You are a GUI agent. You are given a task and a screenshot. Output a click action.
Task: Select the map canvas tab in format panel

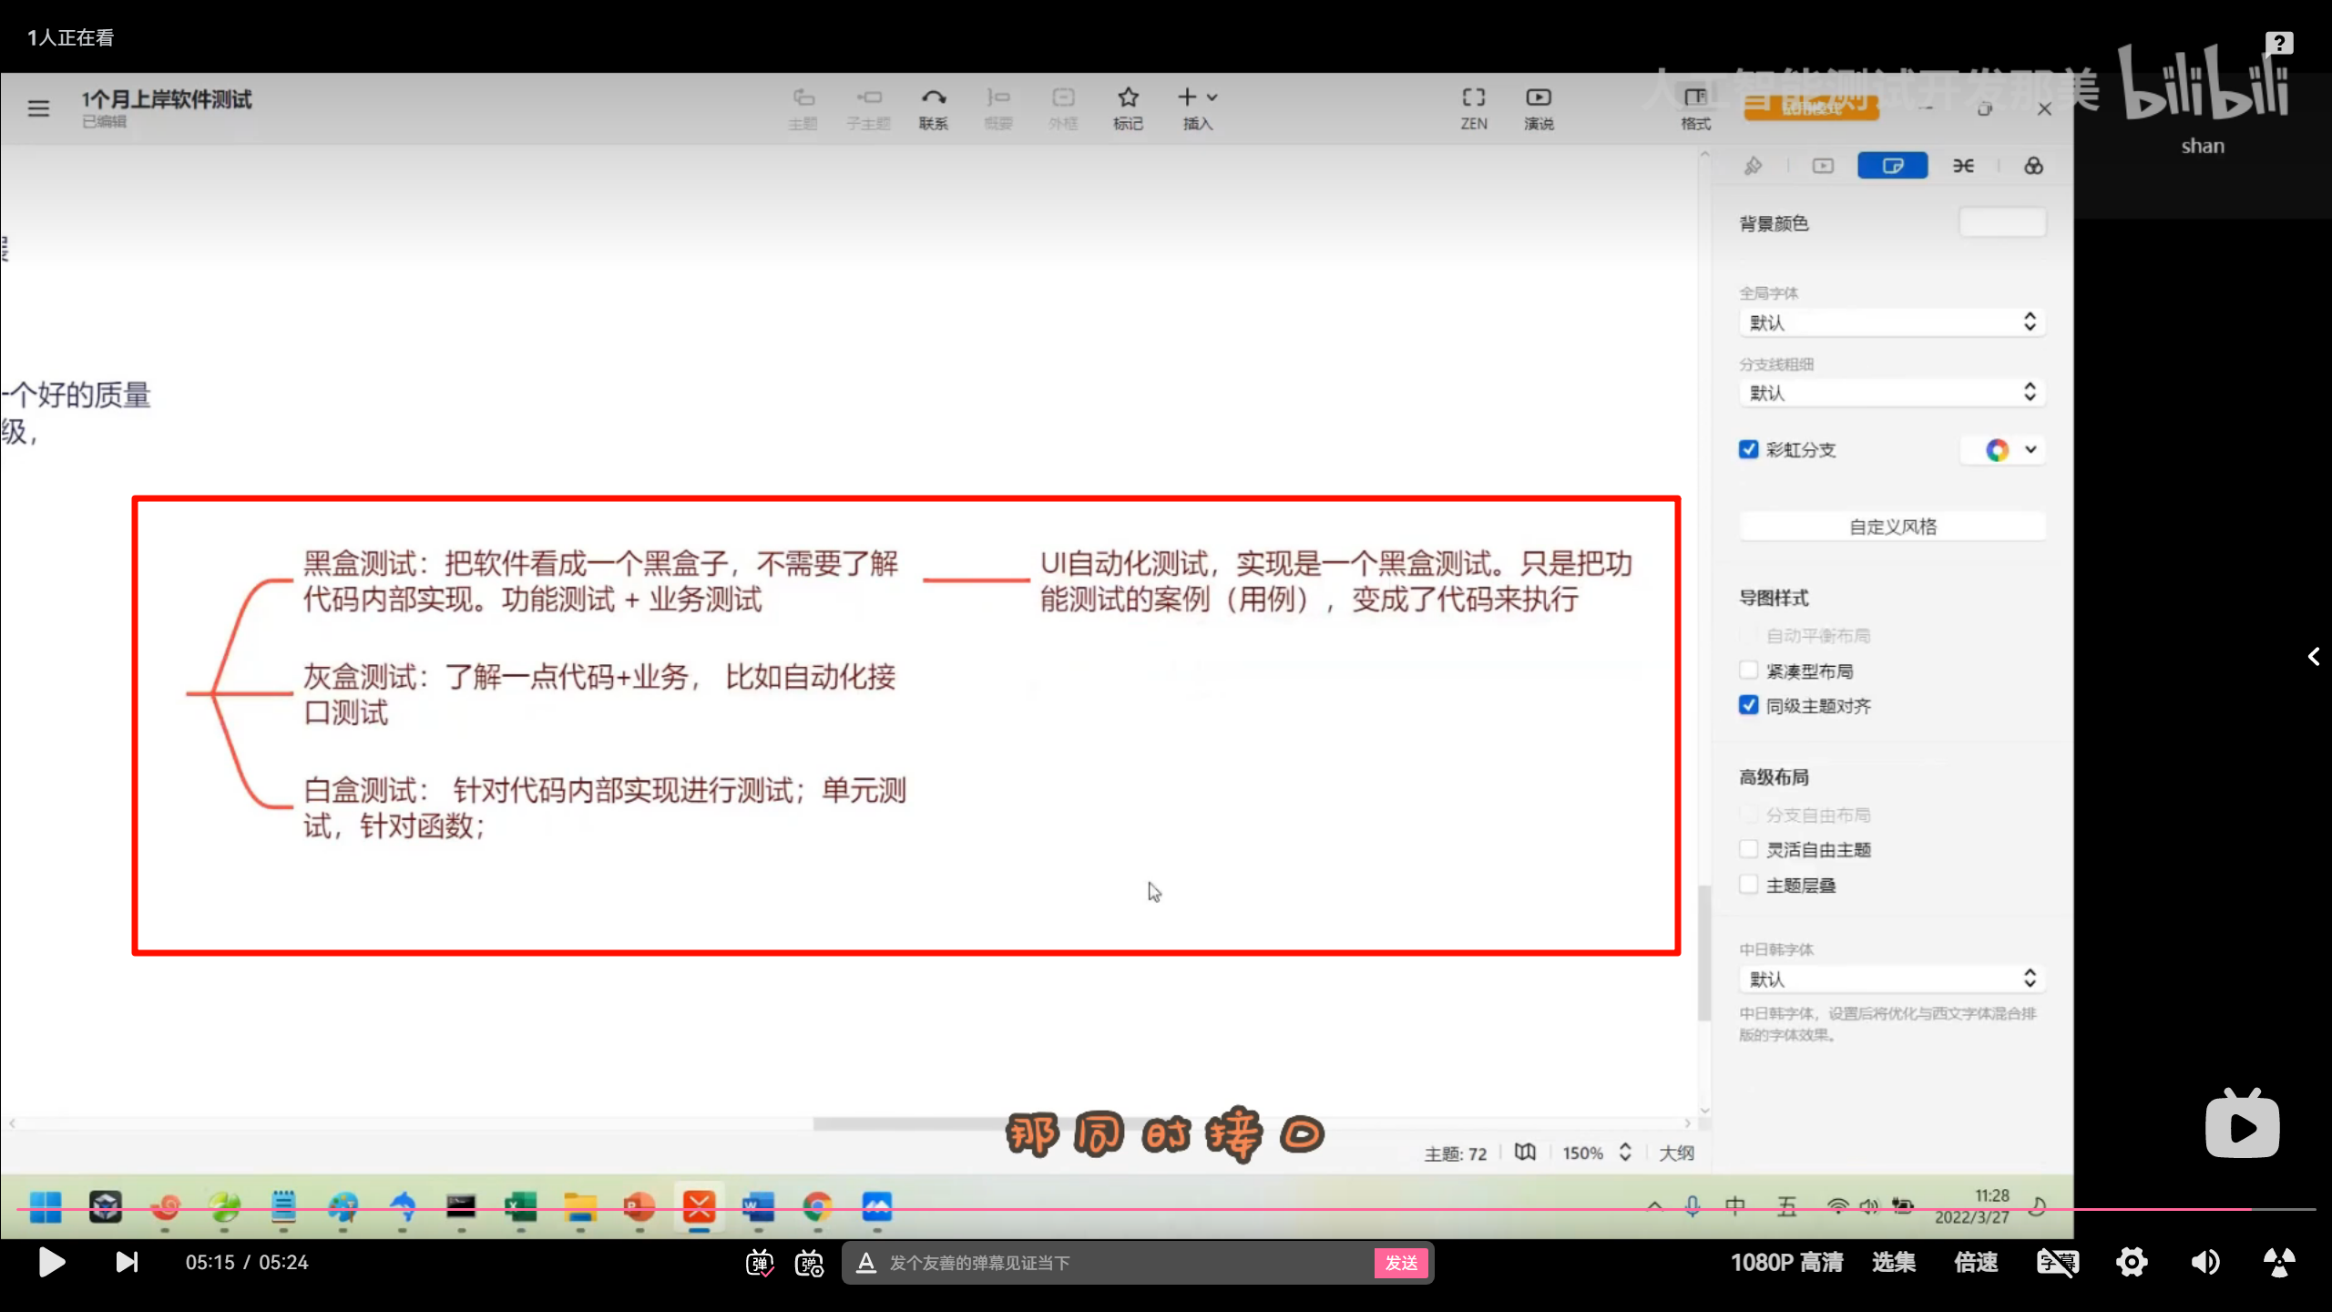[1893, 166]
